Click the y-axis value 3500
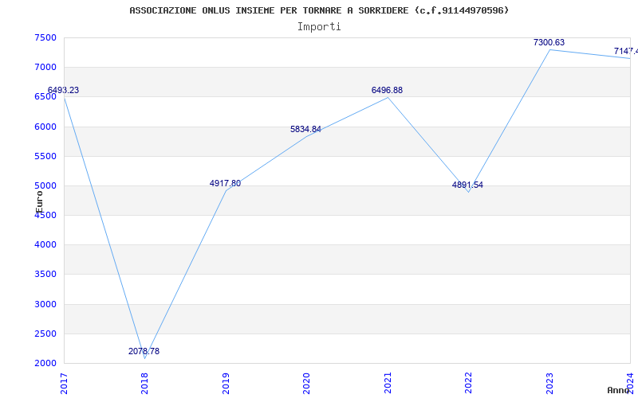 pos(45,275)
